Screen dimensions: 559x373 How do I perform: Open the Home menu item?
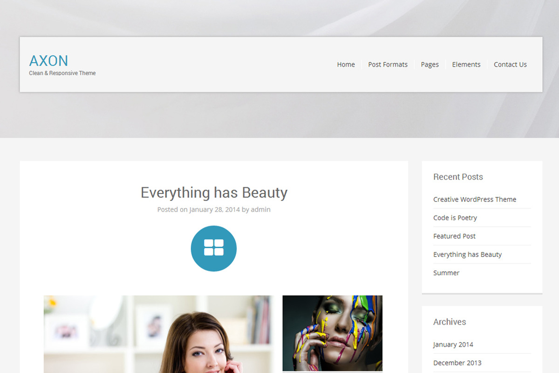click(x=346, y=64)
